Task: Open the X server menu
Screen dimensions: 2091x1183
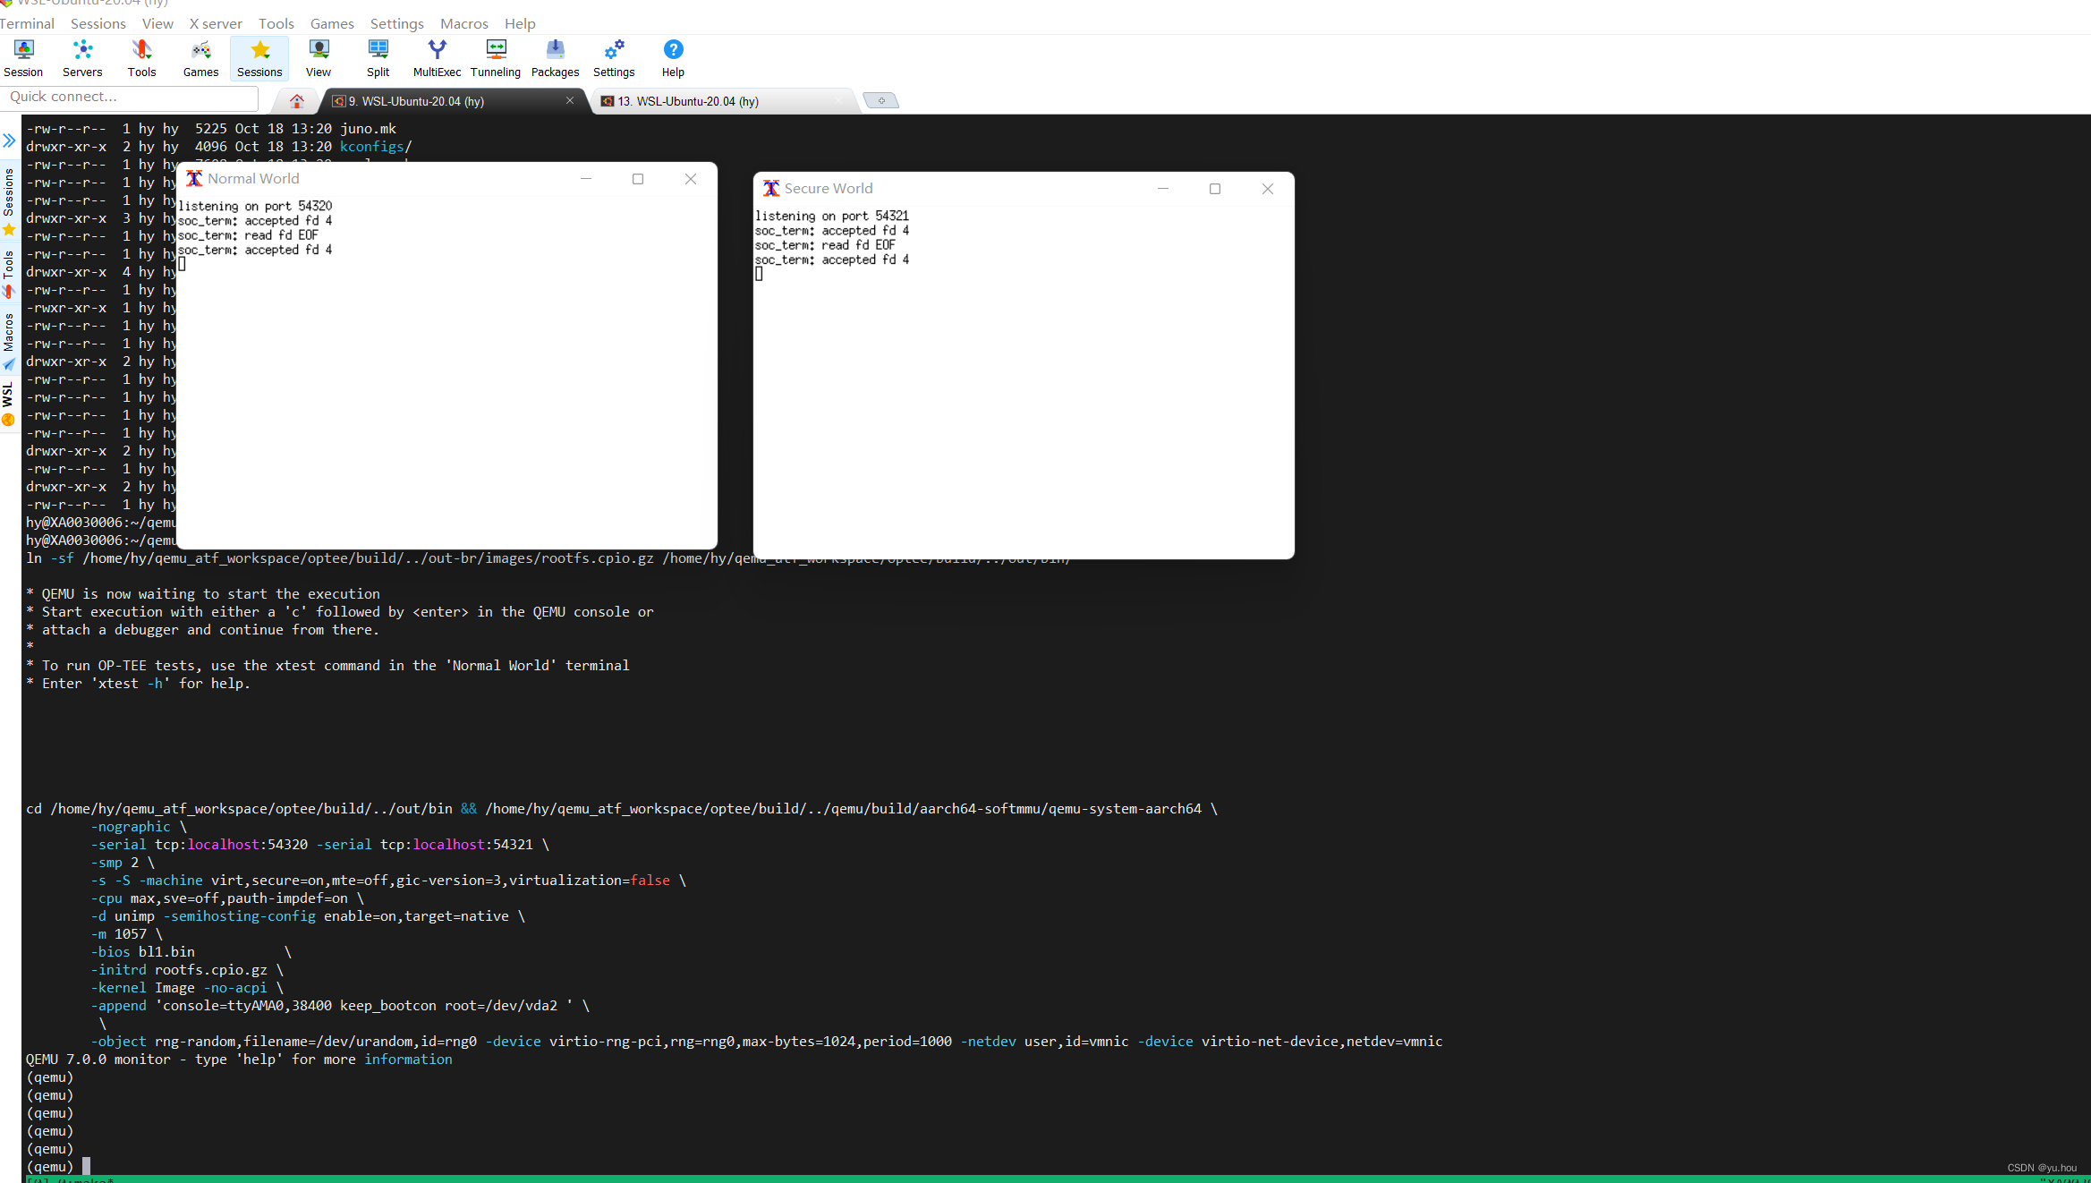Action: tap(215, 23)
